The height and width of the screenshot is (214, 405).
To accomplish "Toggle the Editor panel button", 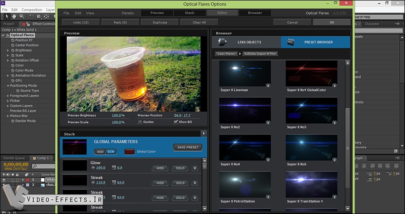I will pos(222,13).
